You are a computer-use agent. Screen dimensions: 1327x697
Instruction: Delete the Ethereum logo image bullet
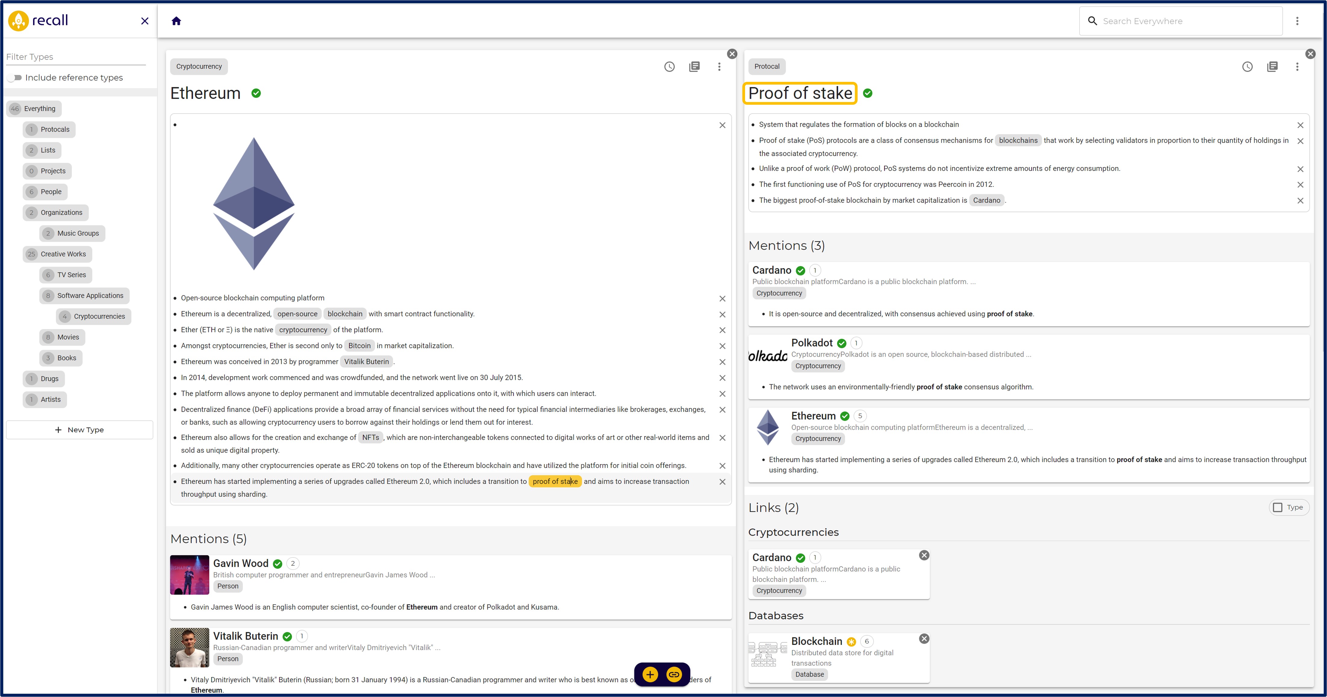pyautogui.click(x=722, y=125)
